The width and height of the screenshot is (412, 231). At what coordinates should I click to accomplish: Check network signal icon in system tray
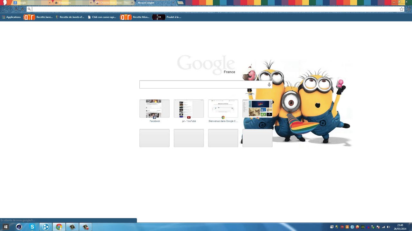coord(383,227)
